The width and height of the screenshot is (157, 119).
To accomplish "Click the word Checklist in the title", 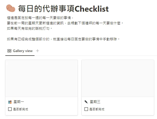I will (92, 9).
